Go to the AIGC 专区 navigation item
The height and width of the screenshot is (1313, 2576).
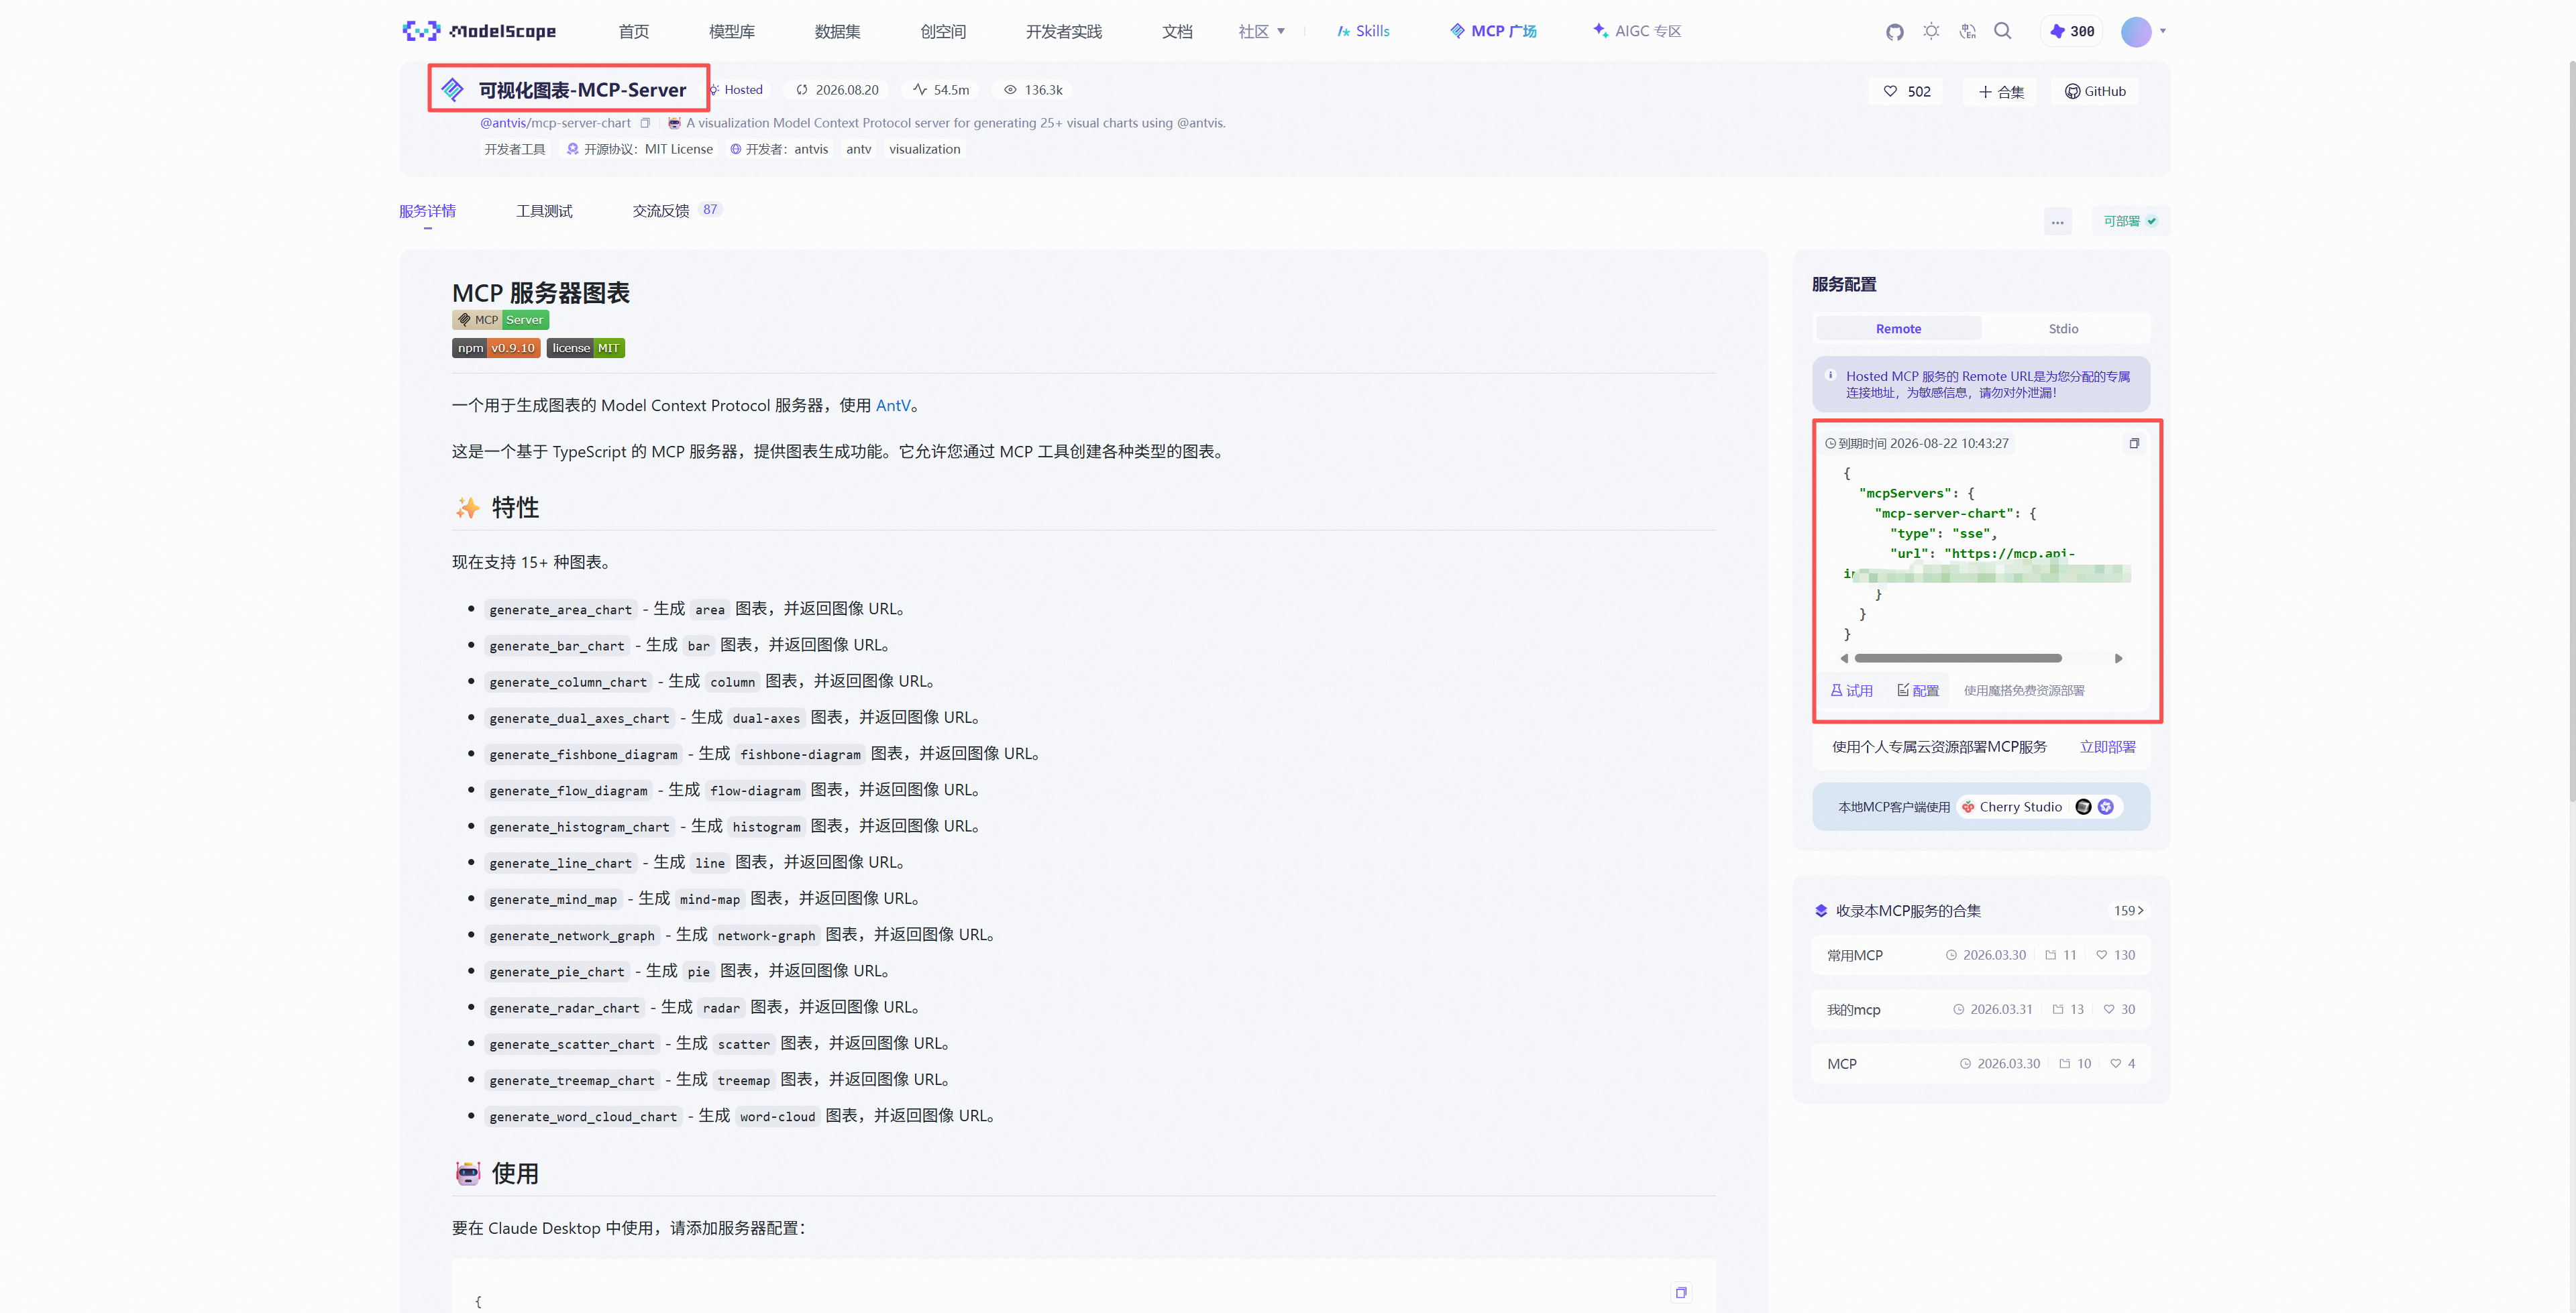point(1637,31)
